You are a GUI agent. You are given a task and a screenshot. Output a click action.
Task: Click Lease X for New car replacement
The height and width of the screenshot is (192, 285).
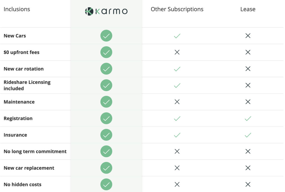pyautogui.click(x=248, y=168)
